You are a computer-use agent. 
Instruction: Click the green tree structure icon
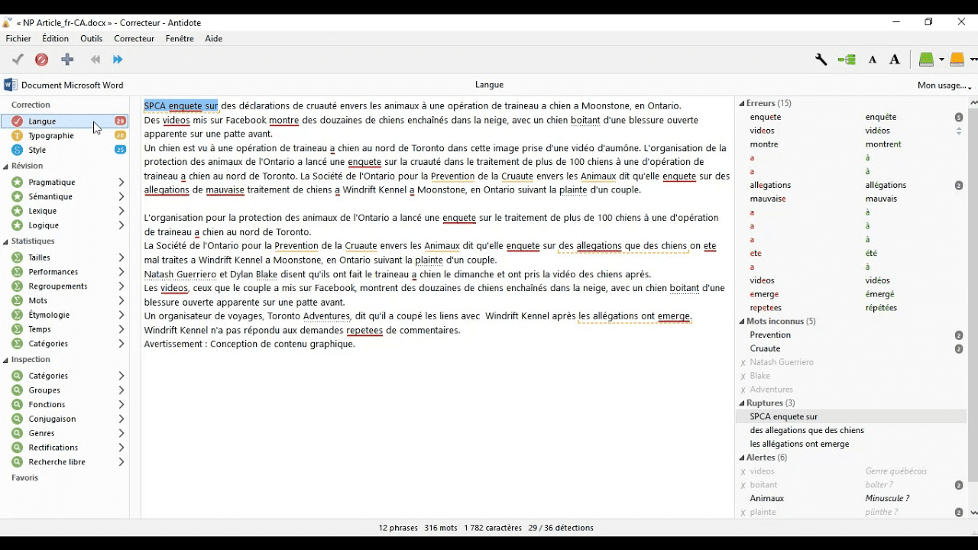click(847, 60)
